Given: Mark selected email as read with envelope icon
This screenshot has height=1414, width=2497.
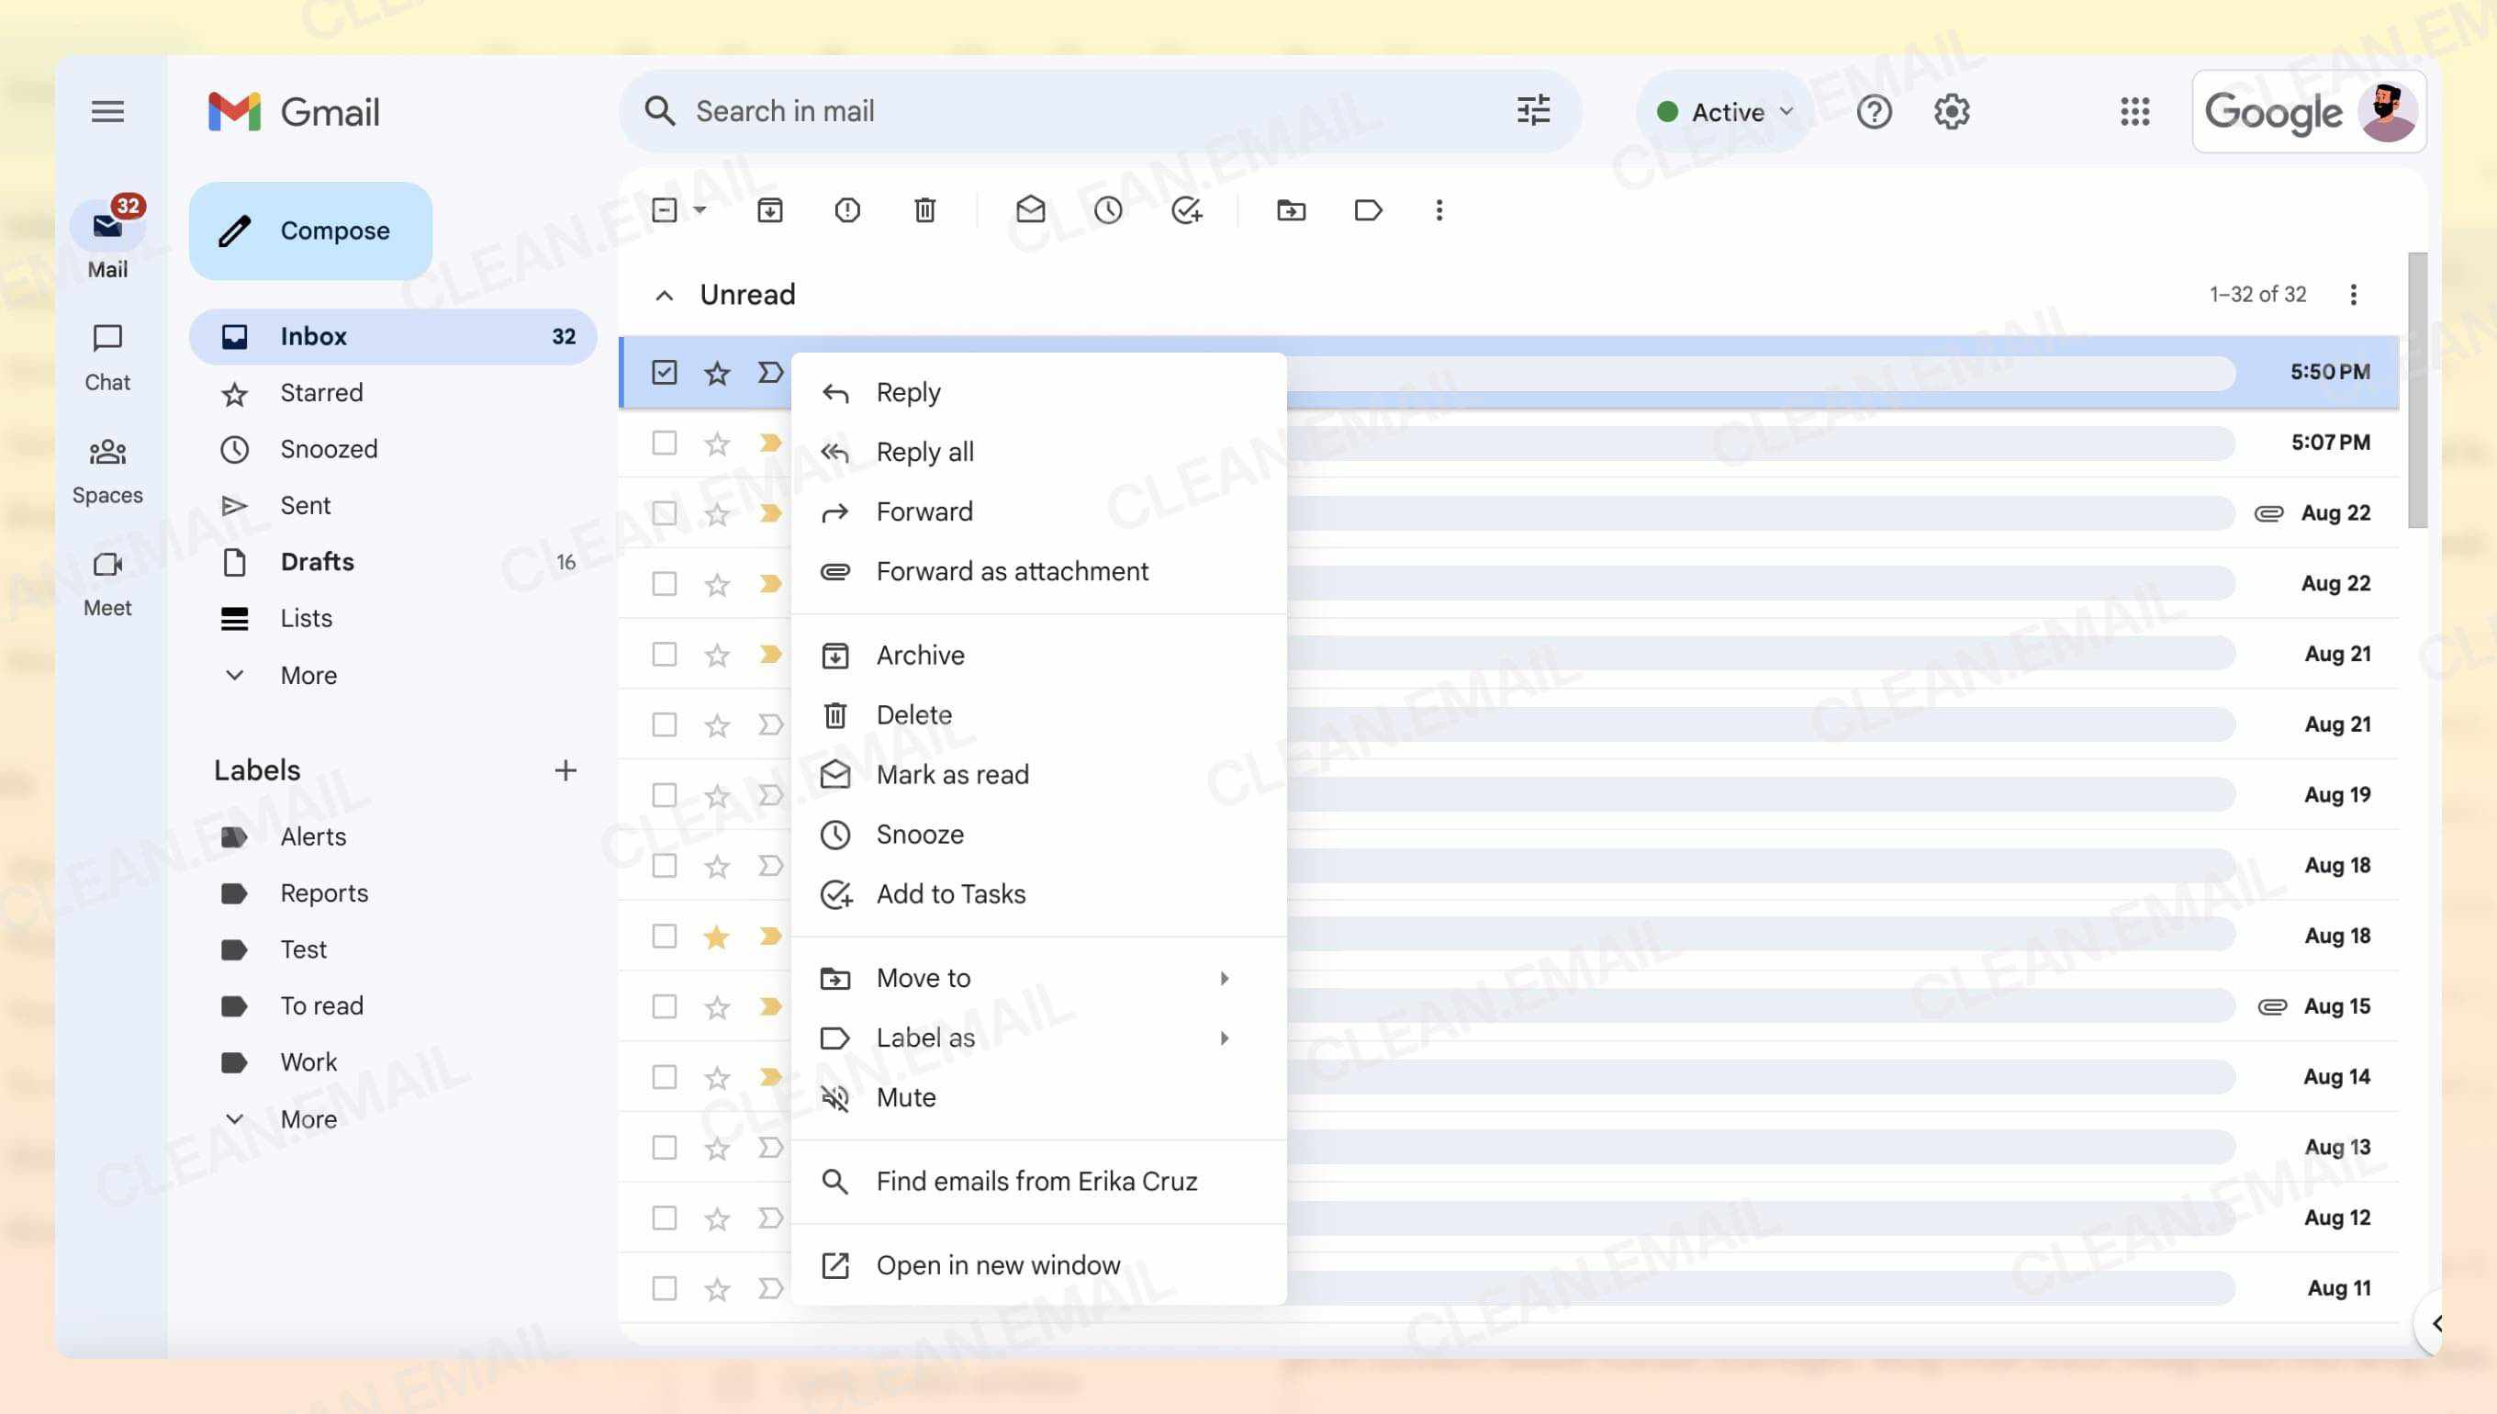Looking at the screenshot, I should (x=1031, y=209).
